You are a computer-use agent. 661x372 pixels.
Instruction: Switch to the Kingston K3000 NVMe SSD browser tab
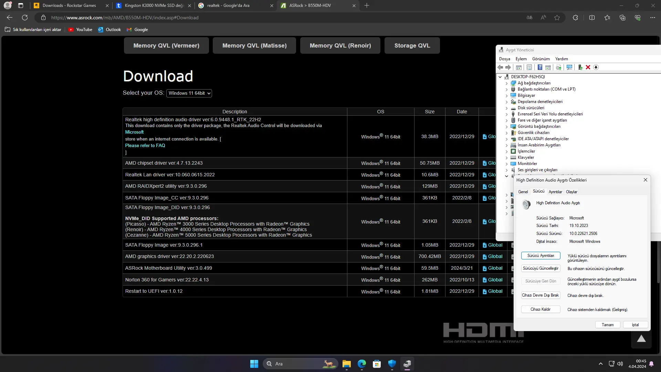(x=153, y=6)
